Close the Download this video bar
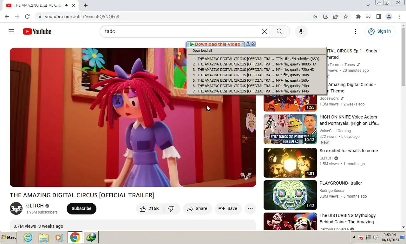The height and width of the screenshot is (244, 406). pyautogui.click(x=253, y=44)
